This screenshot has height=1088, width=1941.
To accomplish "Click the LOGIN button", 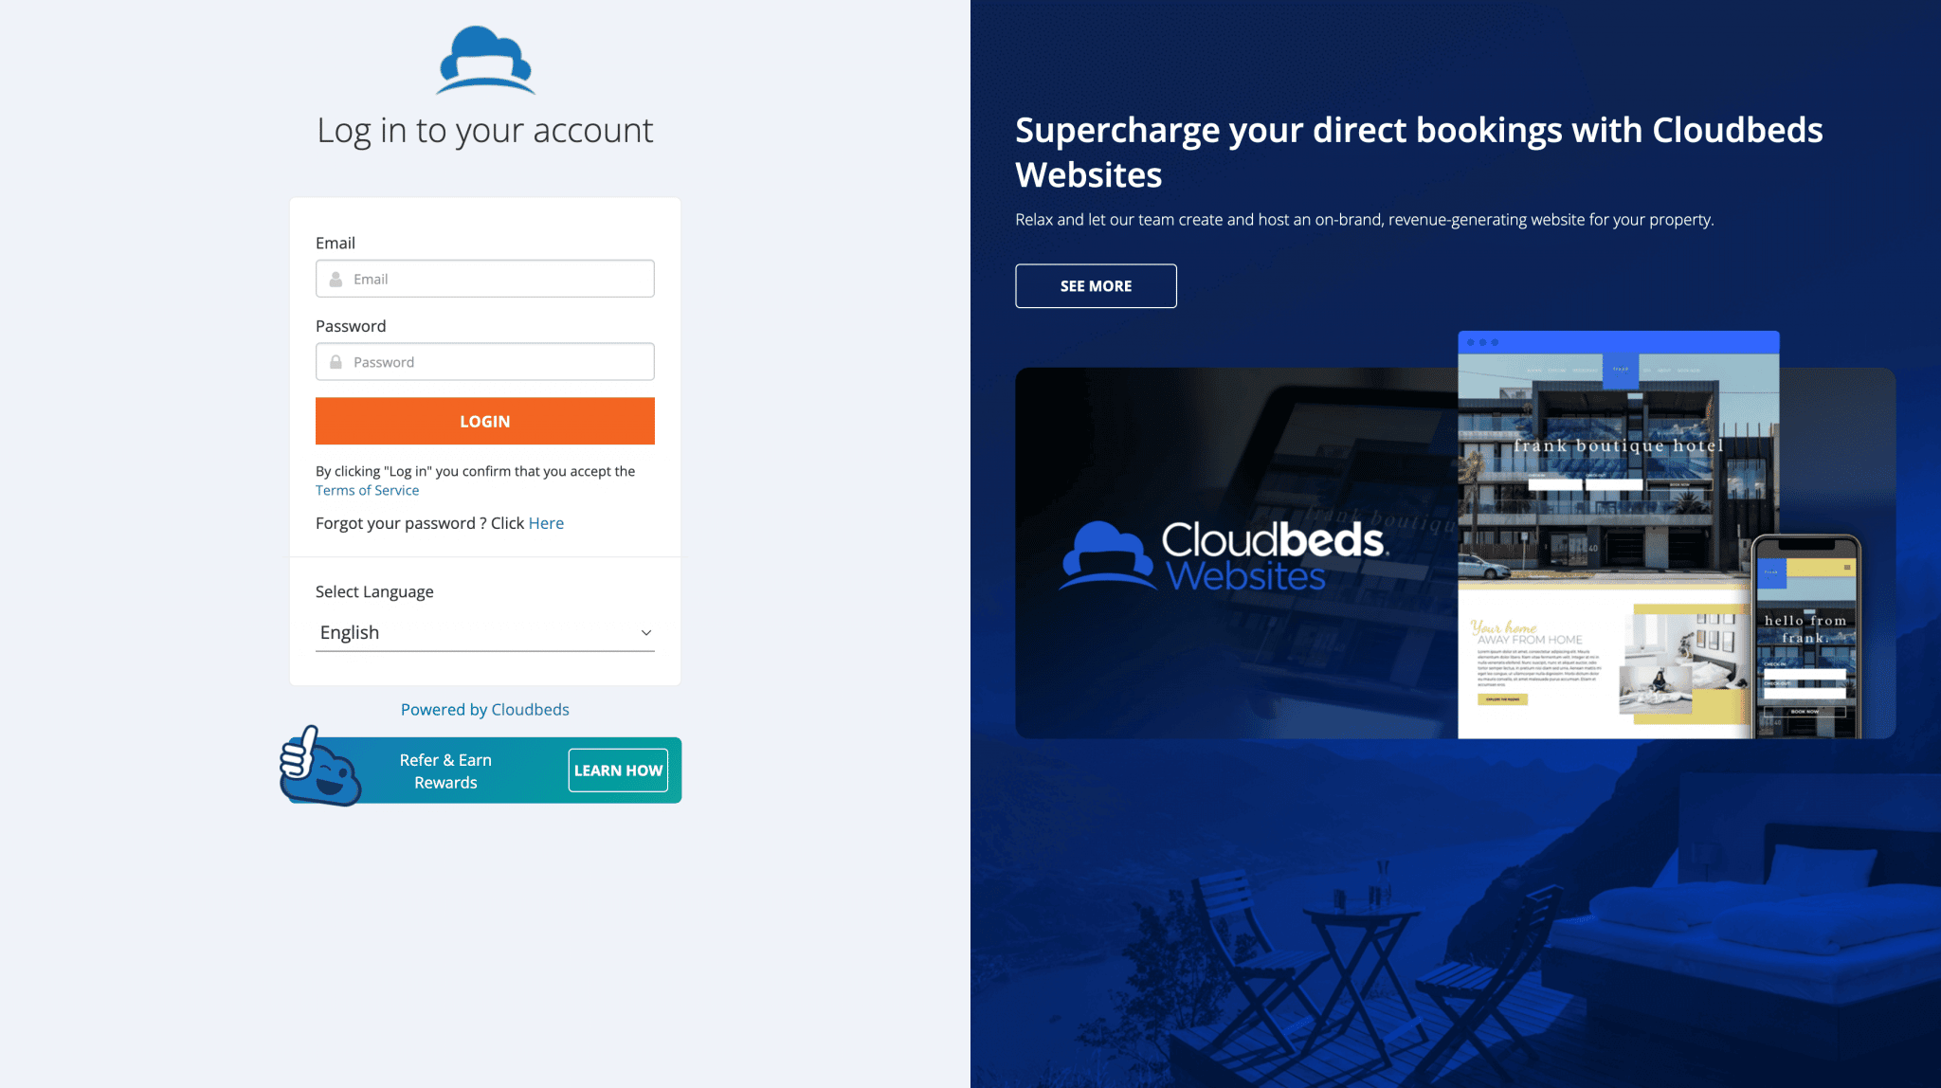I will click(485, 420).
